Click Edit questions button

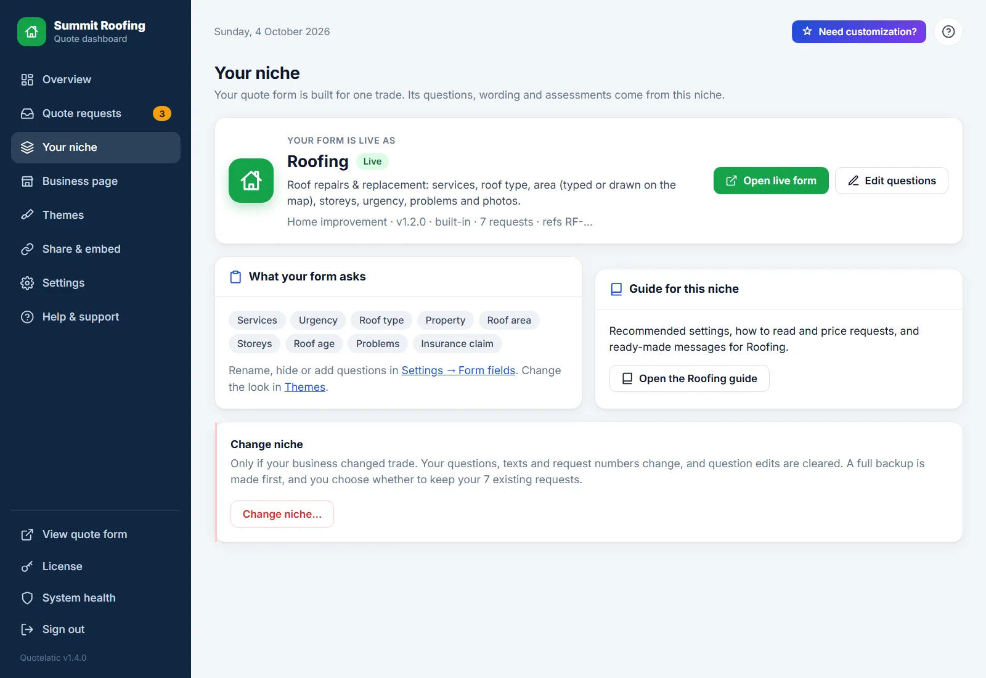point(892,181)
